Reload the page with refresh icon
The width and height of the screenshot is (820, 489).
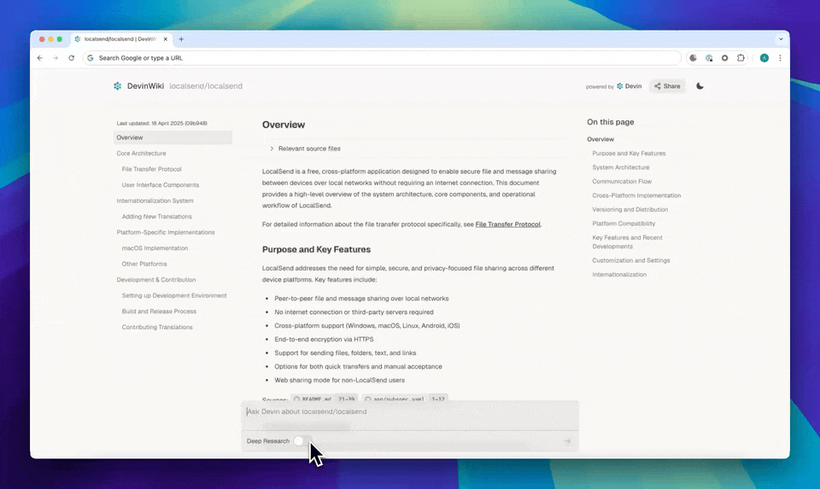(x=71, y=58)
